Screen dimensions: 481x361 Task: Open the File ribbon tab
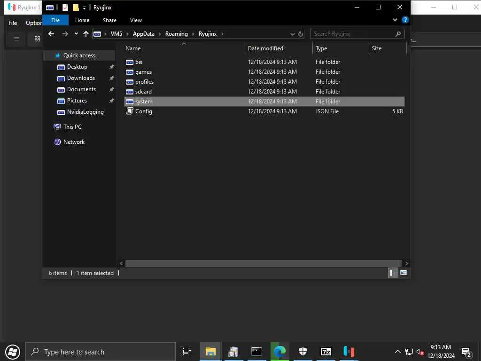(55, 20)
